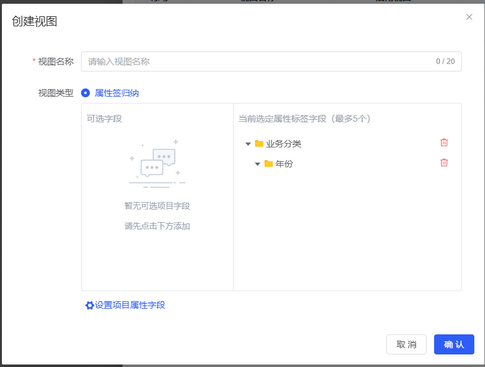Select the 属性签归纳 radio button
Screen dimensions: 485x367
tap(85, 93)
